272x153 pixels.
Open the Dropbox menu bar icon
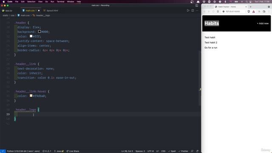[x=204, y=2]
